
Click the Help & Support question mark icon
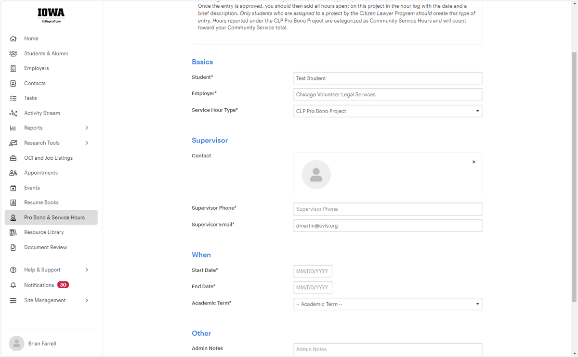click(13, 270)
